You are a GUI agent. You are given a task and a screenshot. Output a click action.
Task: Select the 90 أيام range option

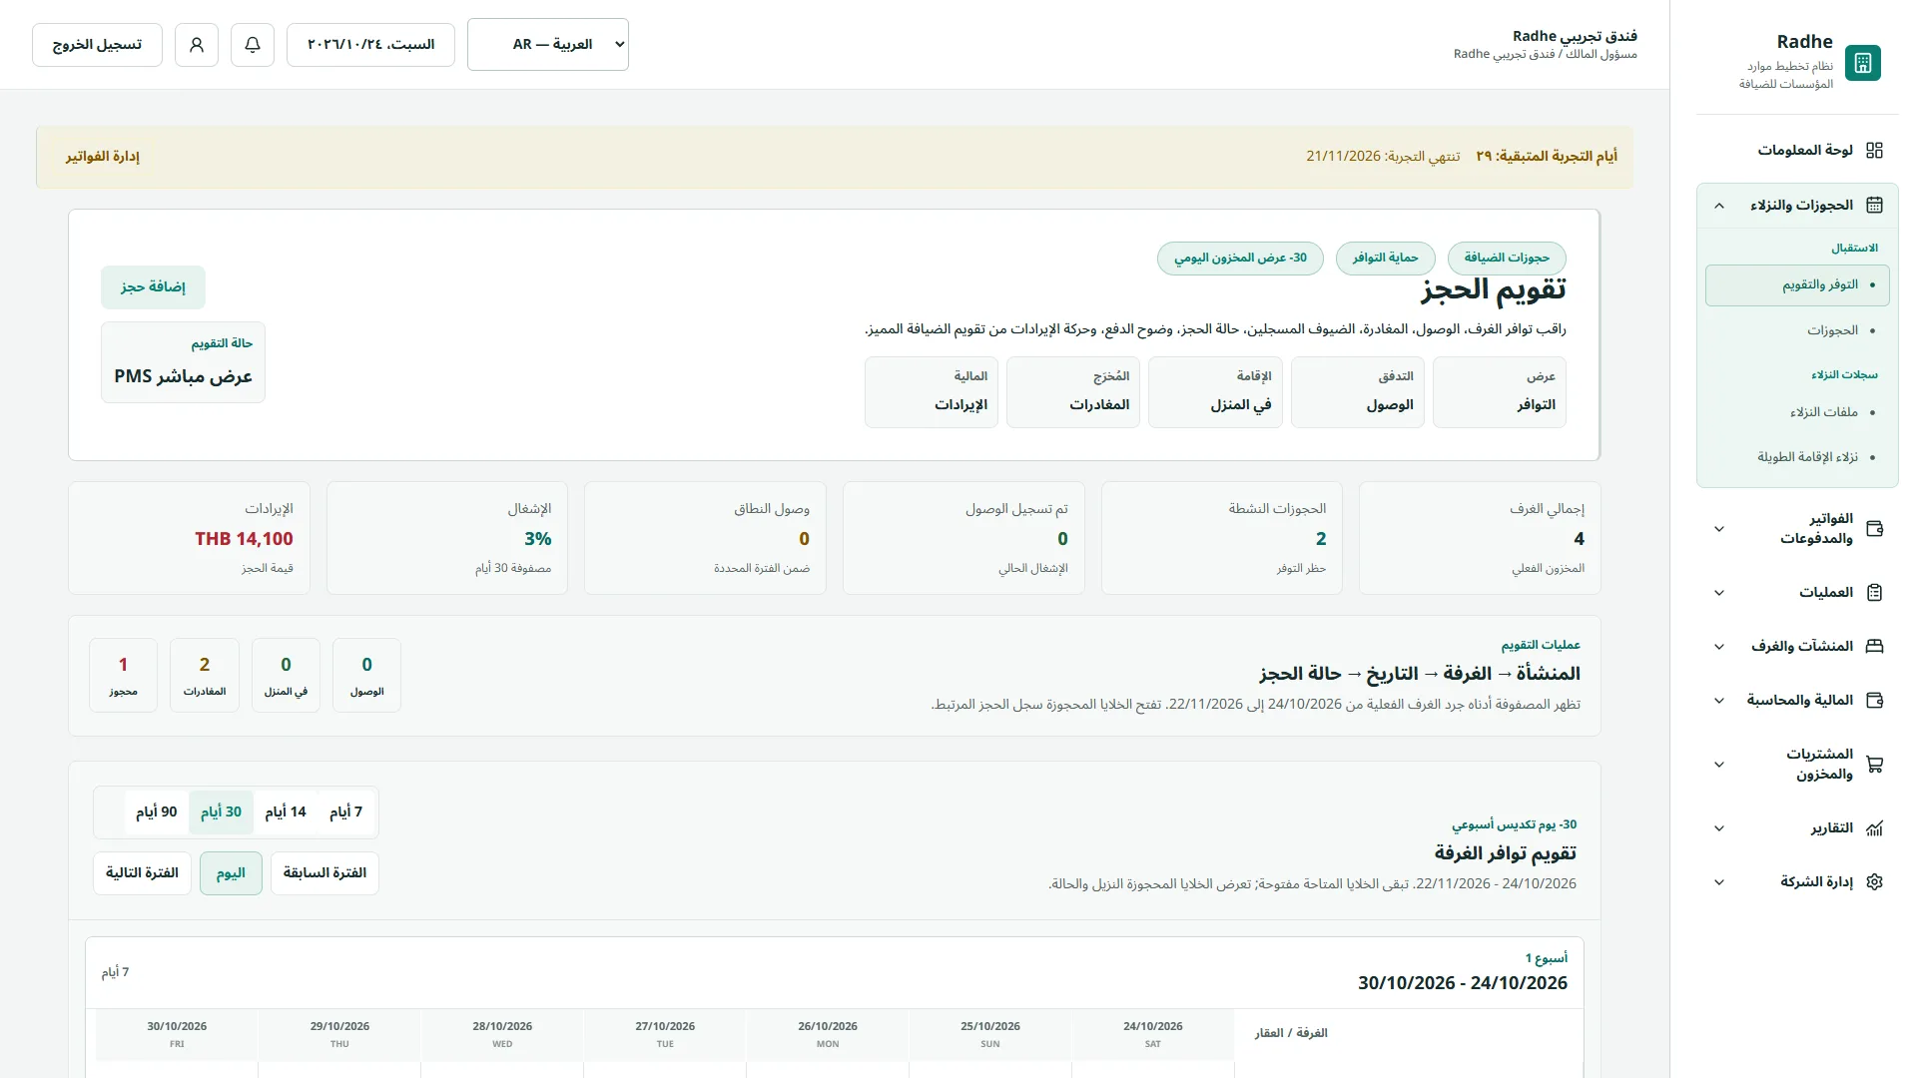click(157, 812)
